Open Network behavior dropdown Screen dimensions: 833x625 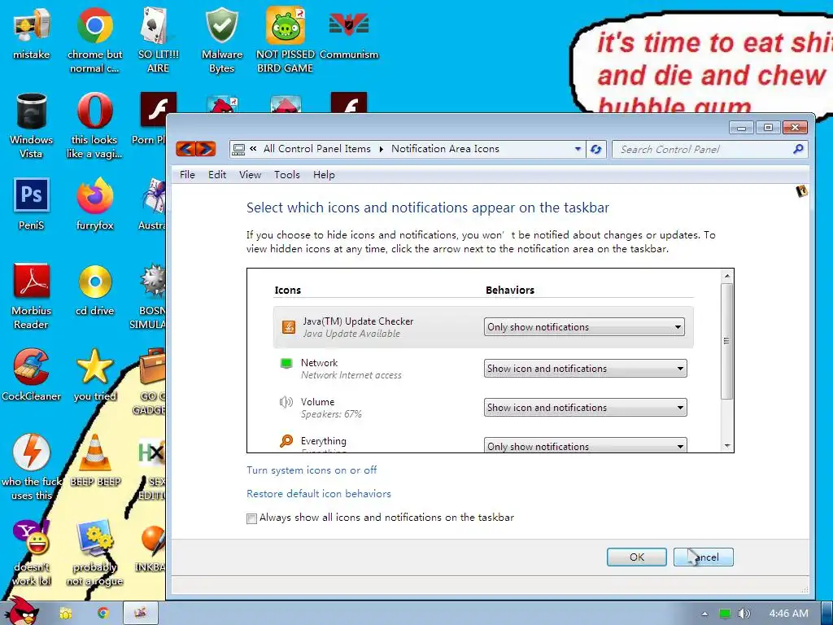coord(586,369)
